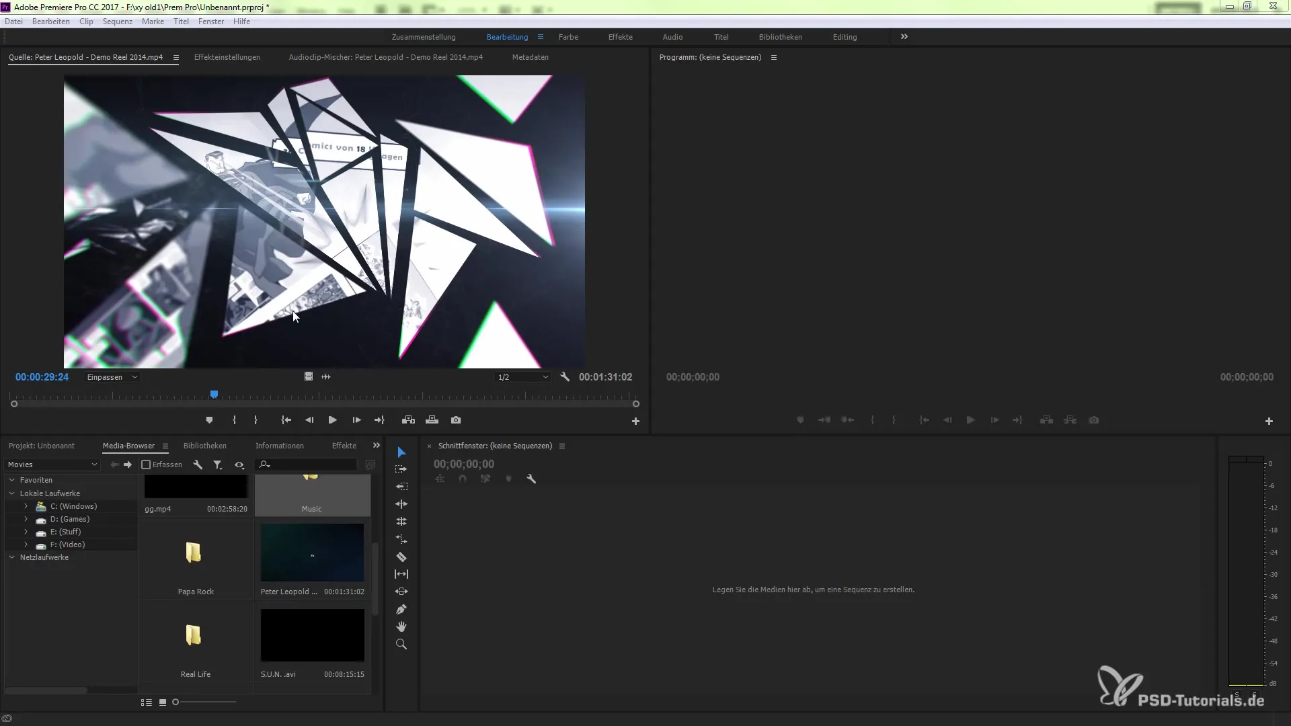Select the Ripple Edit tool
The image size is (1291, 726).
pyautogui.click(x=401, y=504)
